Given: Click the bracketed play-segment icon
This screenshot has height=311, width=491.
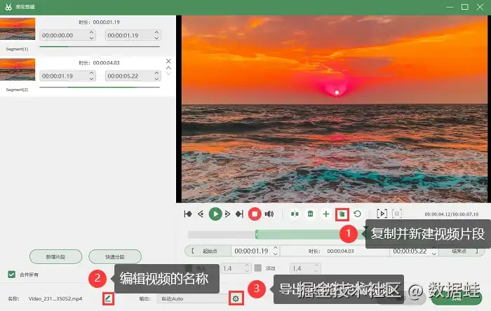Looking at the screenshot, I should click(x=382, y=214).
